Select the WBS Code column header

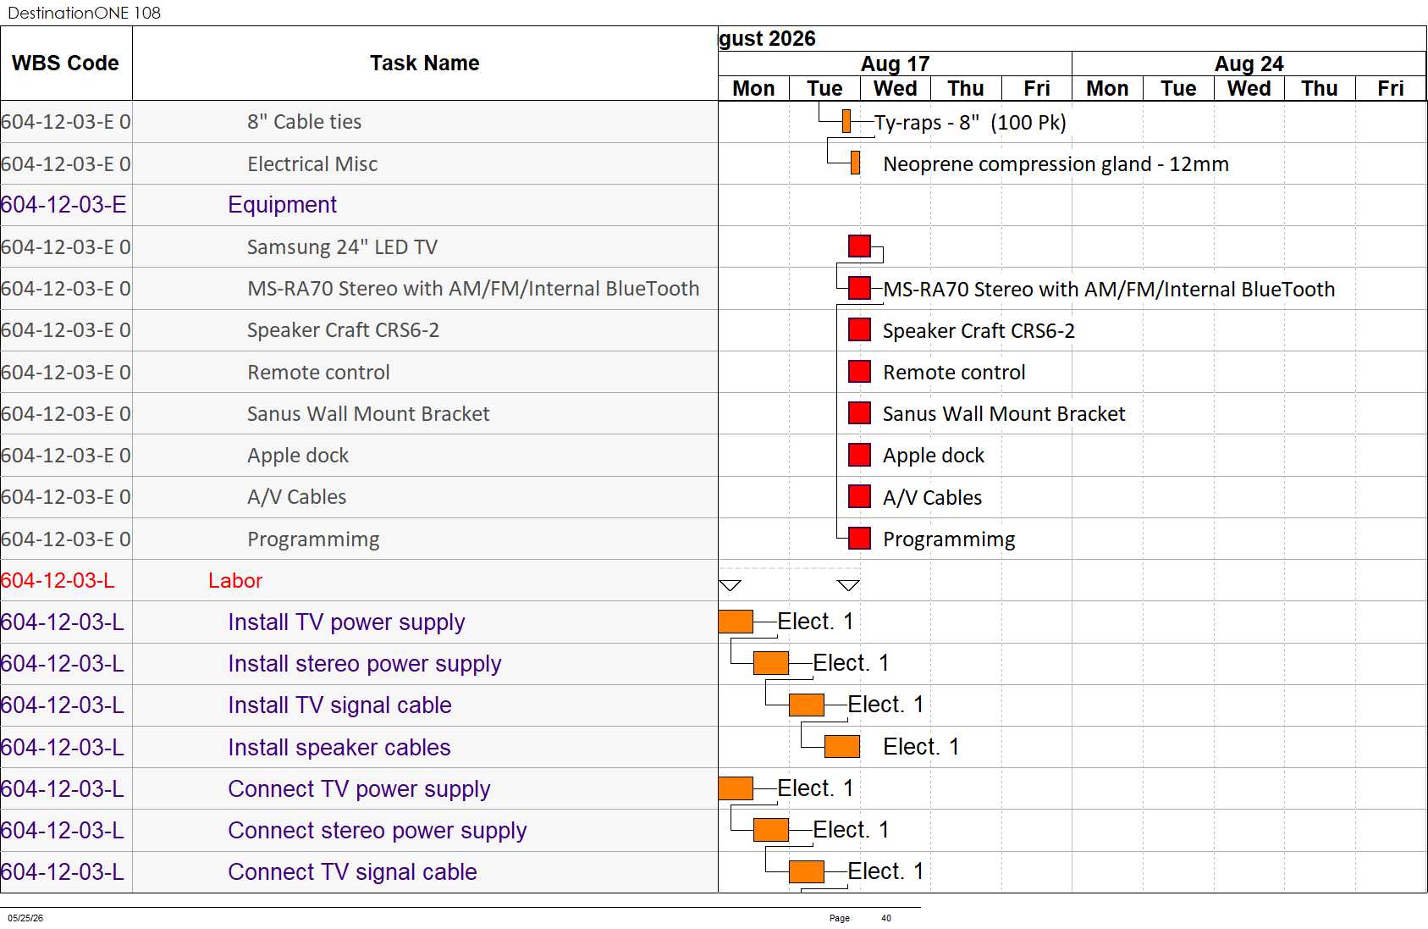[x=66, y=64]
